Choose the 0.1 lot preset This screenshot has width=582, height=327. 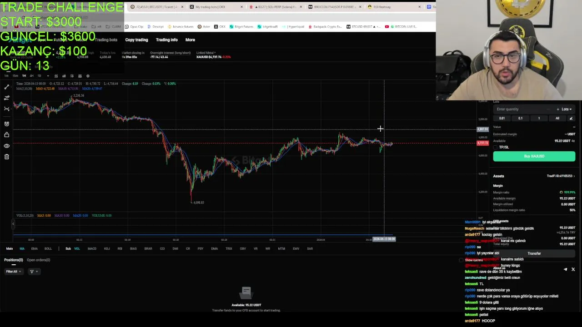520,119
